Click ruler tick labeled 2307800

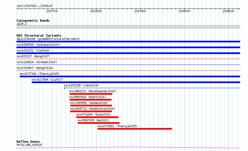pyautogui.click(x=96, y=11)
